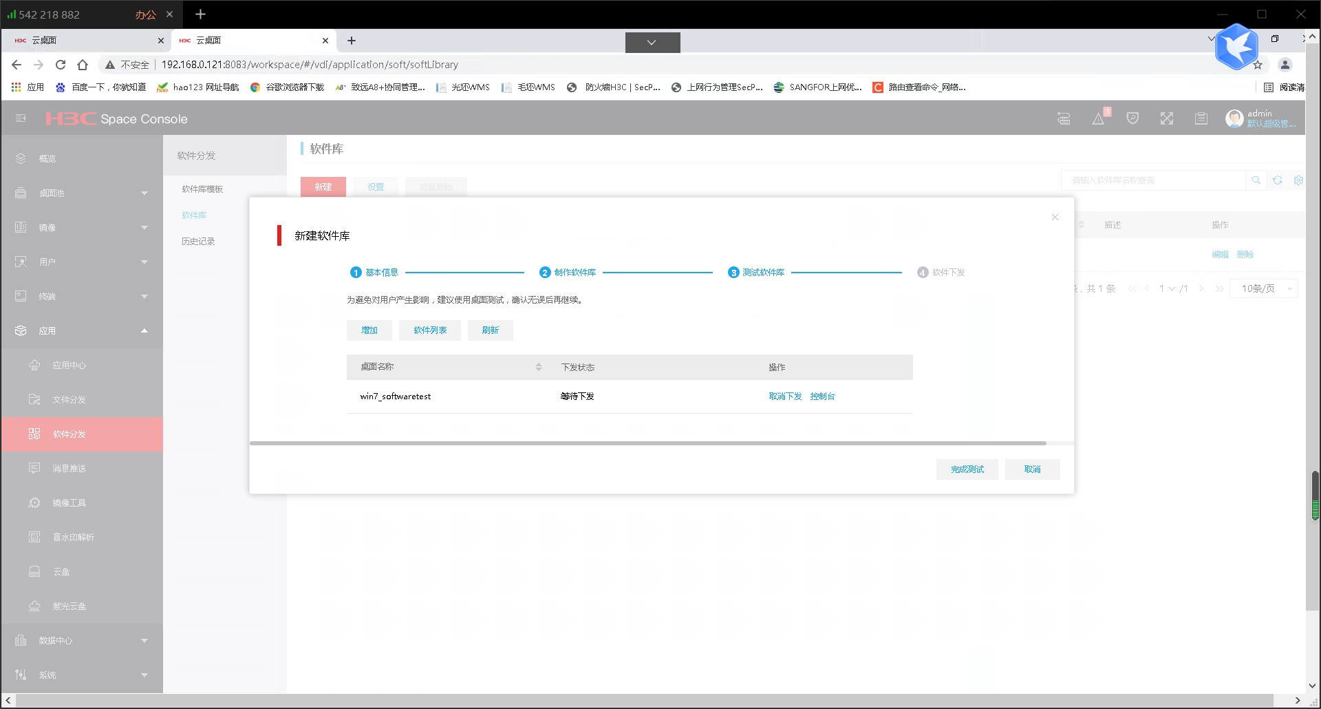Collapse the 应用 sidebar menu
Screen dimensions: 1321x709
[82, 330]
